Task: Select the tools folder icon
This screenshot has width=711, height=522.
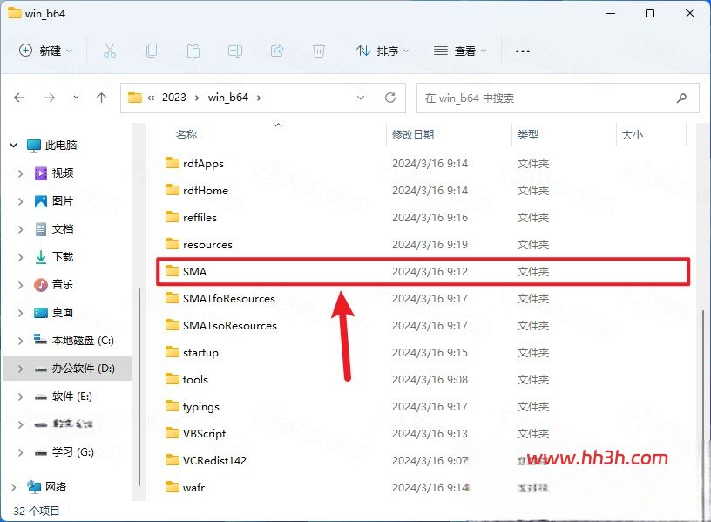Action: pos(173,379)
